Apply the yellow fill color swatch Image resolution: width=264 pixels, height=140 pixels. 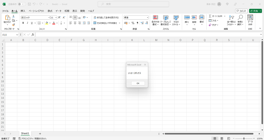pos(47,23)
